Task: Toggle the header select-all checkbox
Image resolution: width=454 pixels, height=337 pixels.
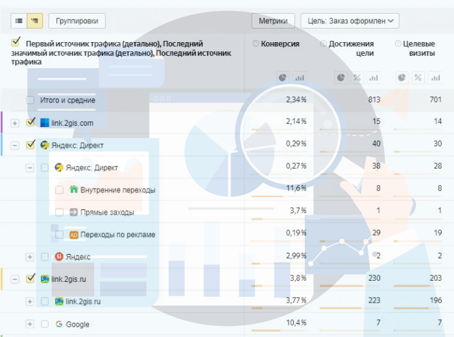Action: [16, 42]
